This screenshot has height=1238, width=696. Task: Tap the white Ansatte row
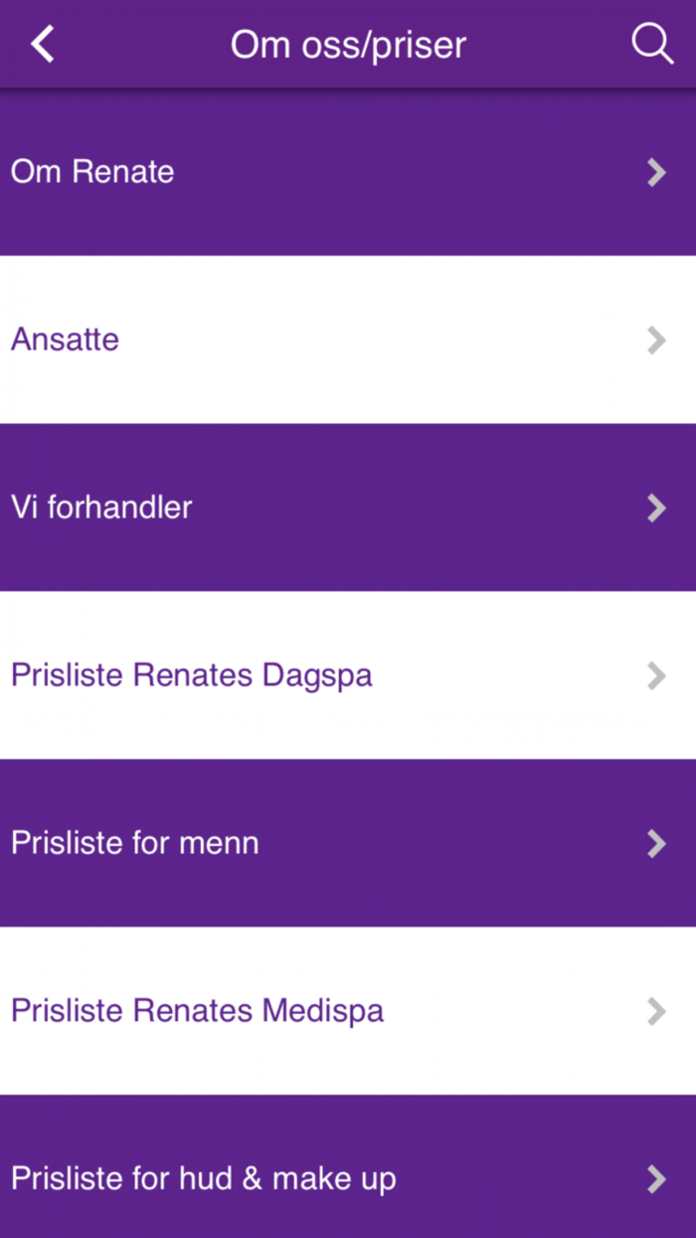[348, 340]
